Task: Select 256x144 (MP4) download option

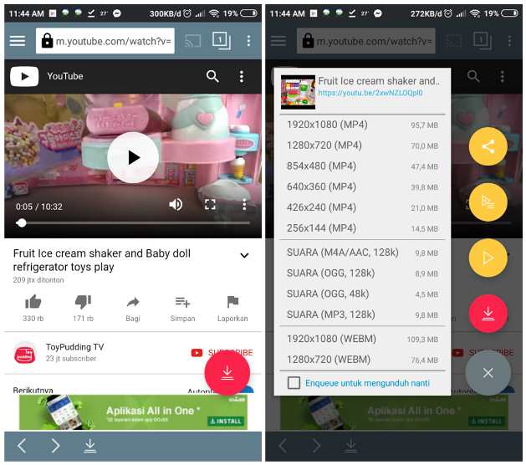Action: pos(362,228)
